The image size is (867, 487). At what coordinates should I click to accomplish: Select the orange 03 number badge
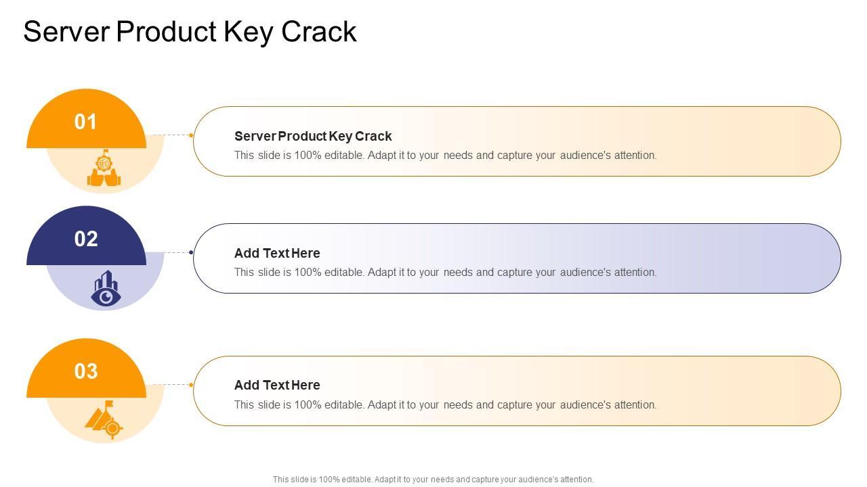pos(86,371)
